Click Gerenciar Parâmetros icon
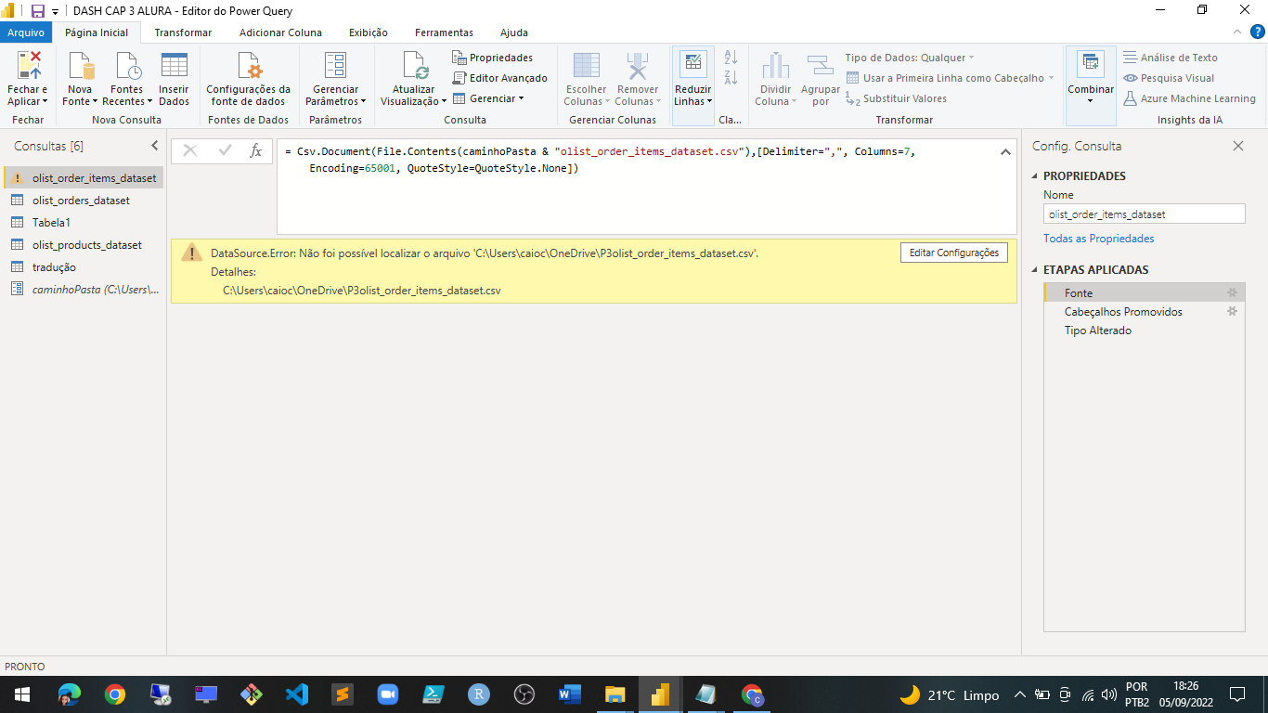 tap(335, 67)
